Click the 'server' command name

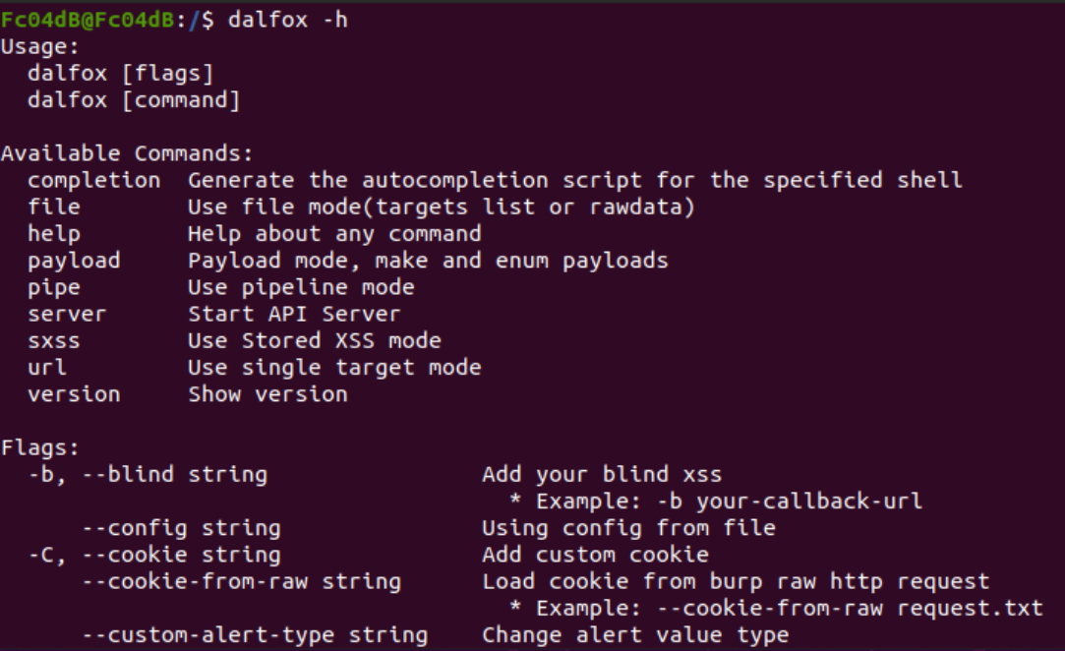click(67, 314)
